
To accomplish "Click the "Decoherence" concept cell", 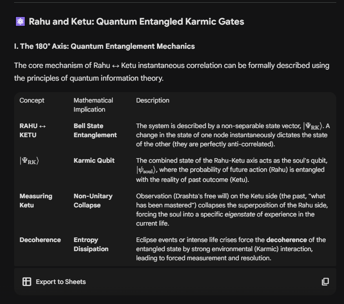I will [x=40, y=240].
